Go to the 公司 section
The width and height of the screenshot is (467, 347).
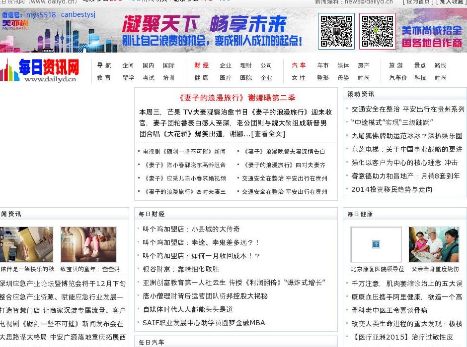point(266,65)
